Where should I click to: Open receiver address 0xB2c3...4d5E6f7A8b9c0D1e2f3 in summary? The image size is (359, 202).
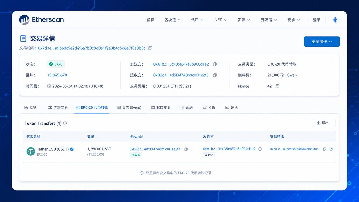[181, 75]
